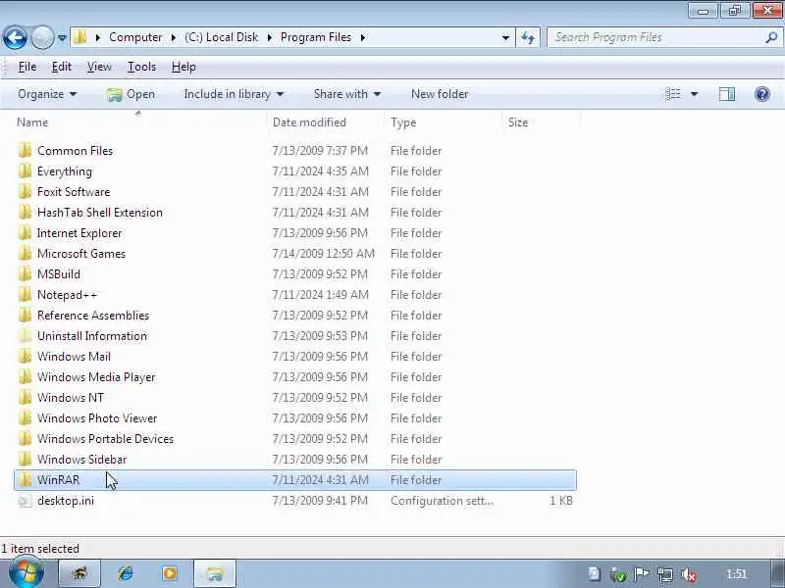
Task: Open the View menu
Action: [99, 67]
